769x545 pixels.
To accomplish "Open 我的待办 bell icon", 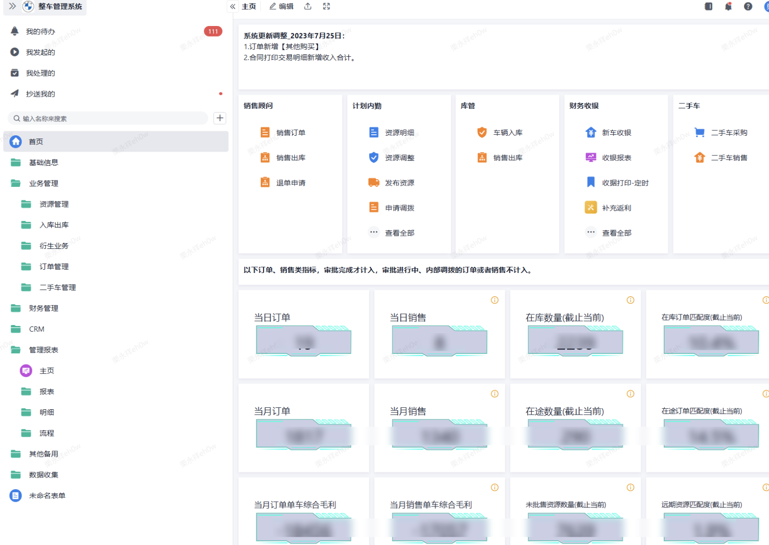I will click(15, 31).
